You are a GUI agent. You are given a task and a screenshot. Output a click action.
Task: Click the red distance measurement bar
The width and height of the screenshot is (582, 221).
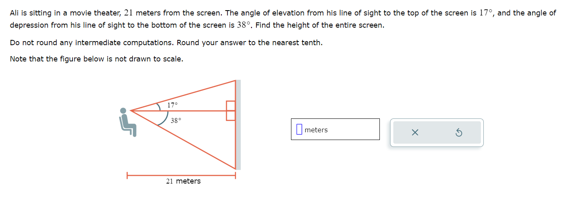[x=181, y=176]
